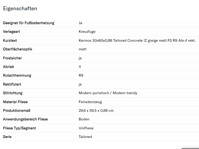
Task: Click the Tailored value in the Serie row
Action: [x=85, y=137]
